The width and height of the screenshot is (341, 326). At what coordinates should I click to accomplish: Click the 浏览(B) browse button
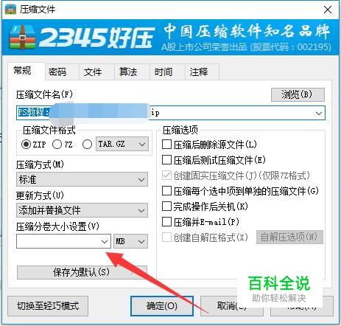298,94
